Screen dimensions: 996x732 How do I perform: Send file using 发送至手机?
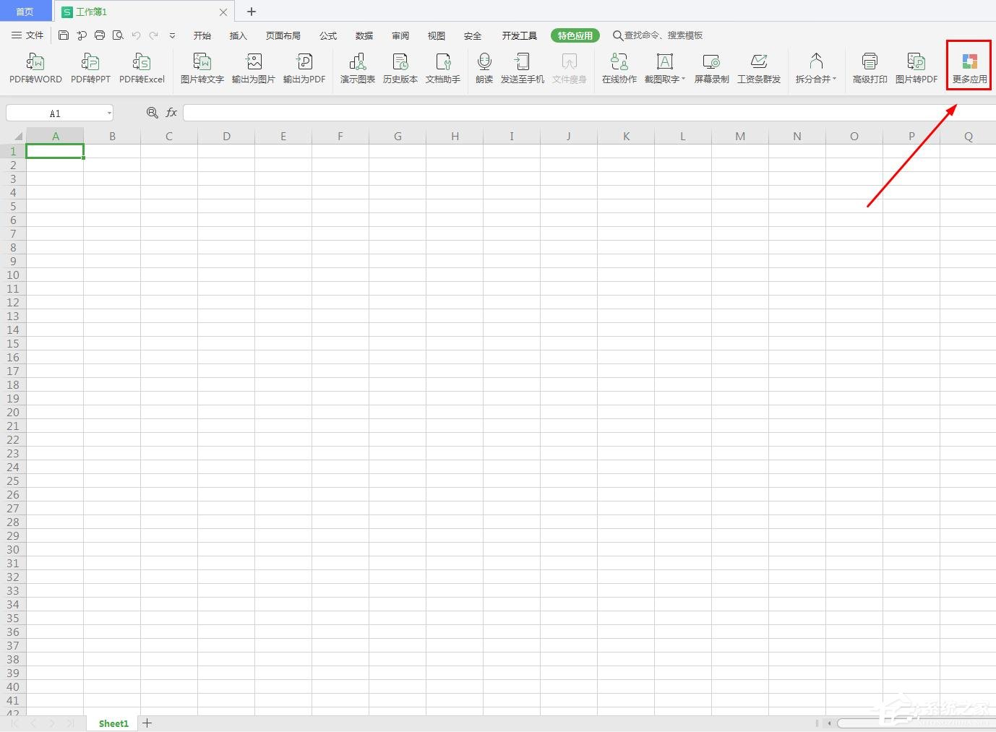(x=523, y=69)
